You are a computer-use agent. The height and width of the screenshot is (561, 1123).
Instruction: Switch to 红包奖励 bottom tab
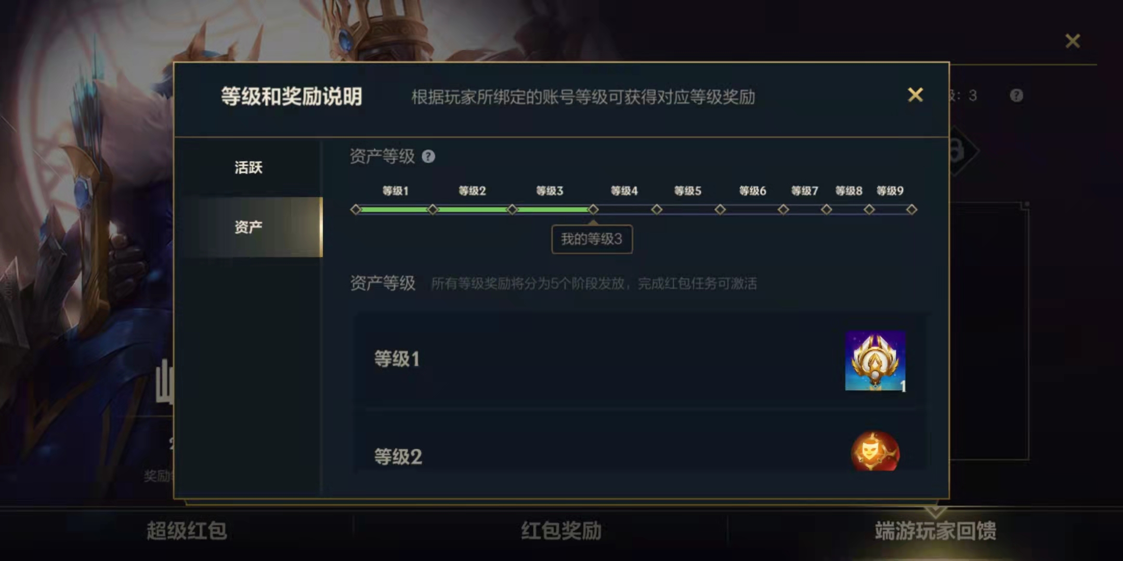click(x=561, y=531)
